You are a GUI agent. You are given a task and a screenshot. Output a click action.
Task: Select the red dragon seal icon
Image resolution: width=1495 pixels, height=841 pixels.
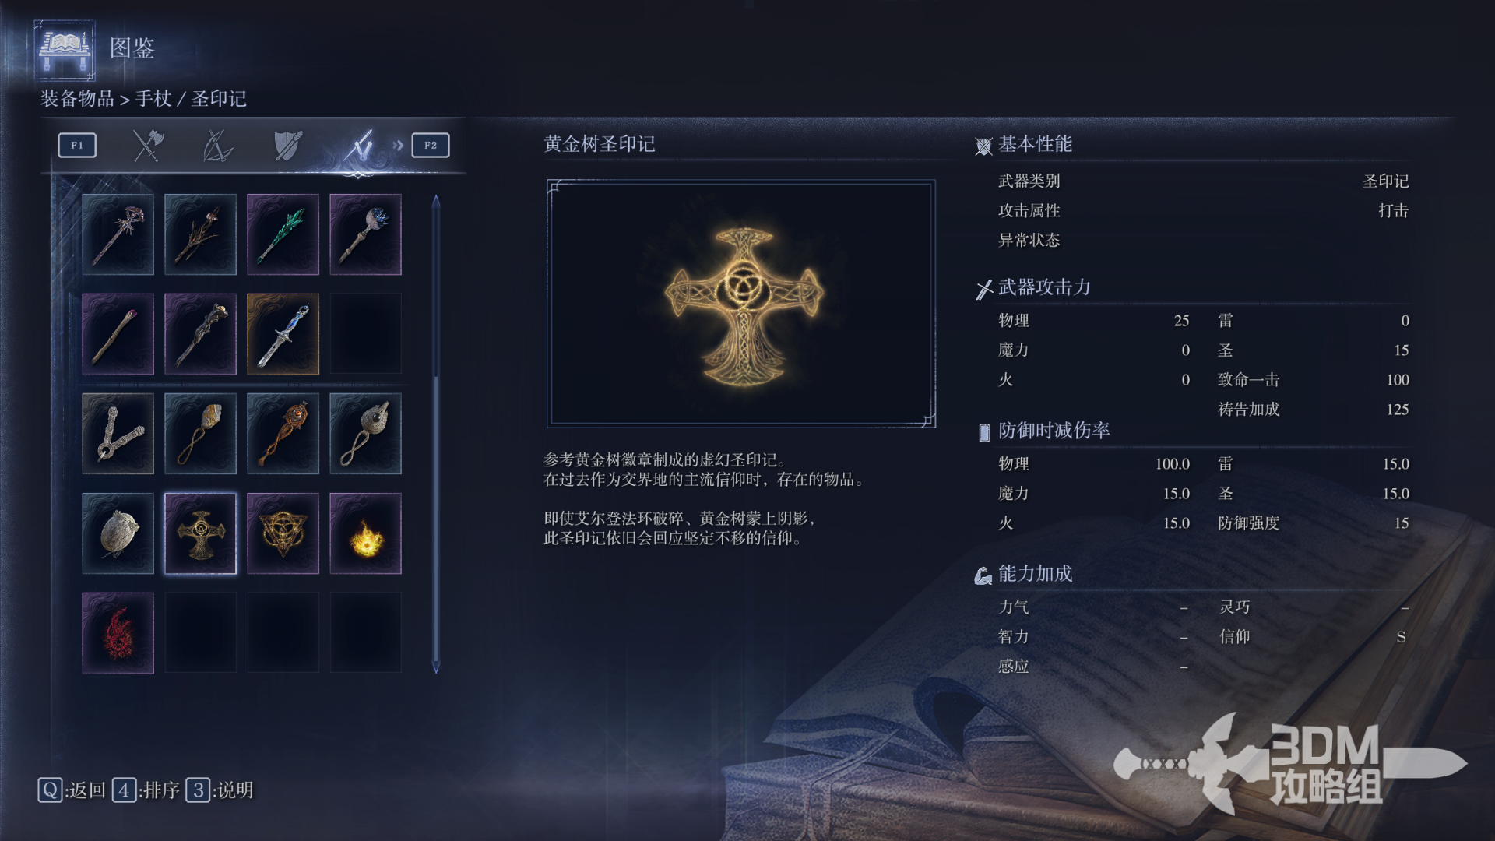click(x=118, y=633)
